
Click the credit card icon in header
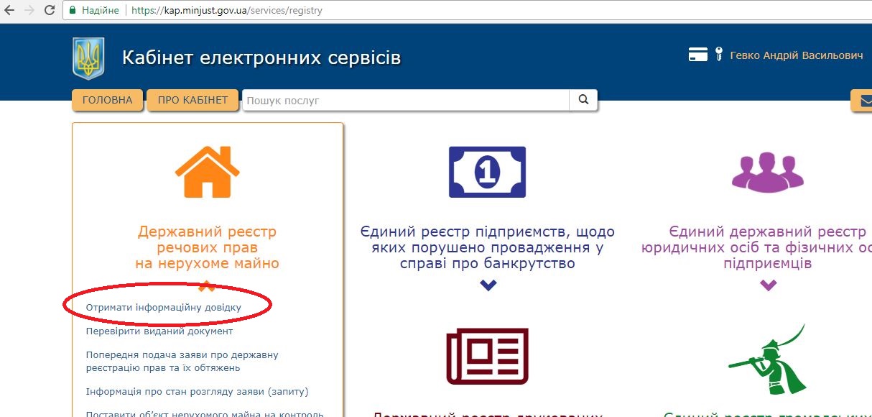(x=698, y=55)
